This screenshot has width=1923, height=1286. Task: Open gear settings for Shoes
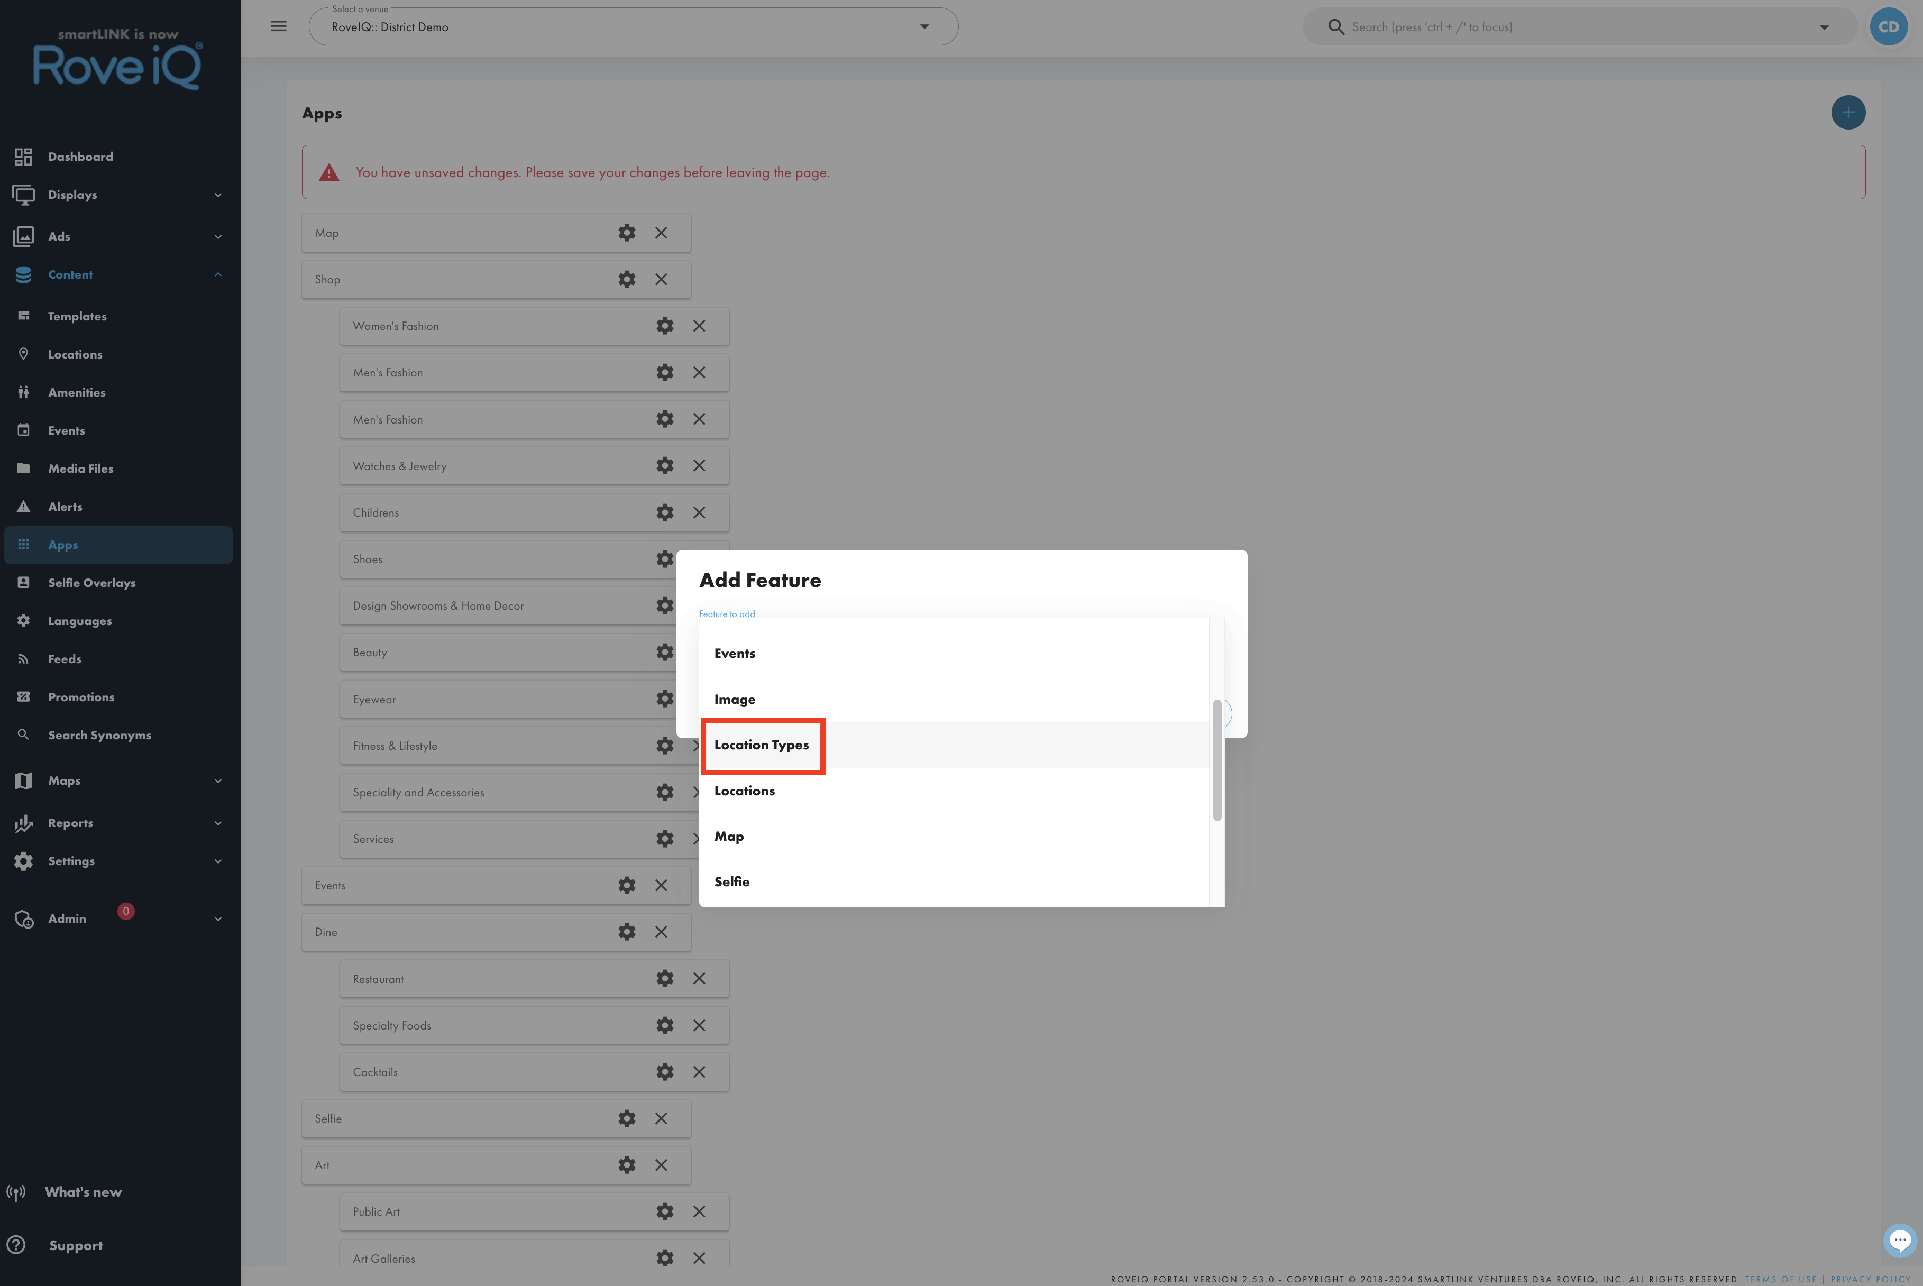(x=665, y=559)
